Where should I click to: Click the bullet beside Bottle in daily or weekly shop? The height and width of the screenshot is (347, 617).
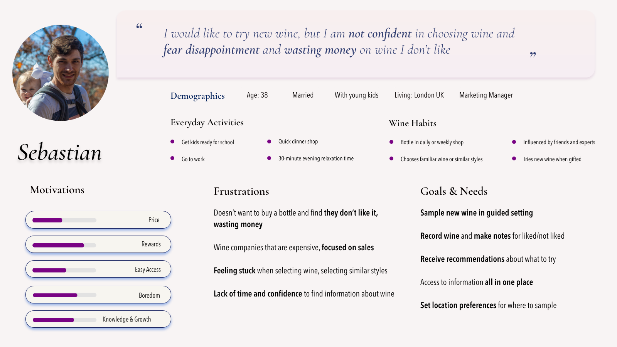pyautogui.click(x=391, y=142)
